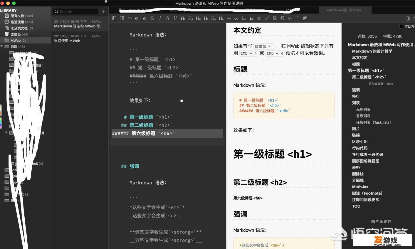Viewport: 415px width, 249px height.
Task: Apply underline formatting with U icon
Action: pyautogui.click(x=175, y=18)
